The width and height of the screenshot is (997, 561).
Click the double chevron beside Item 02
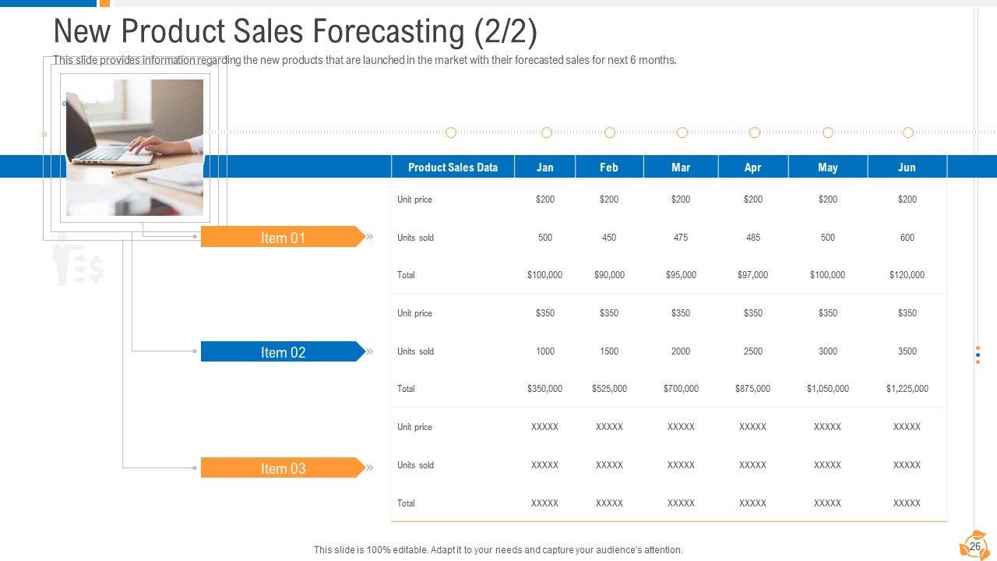tap(370, 351)
